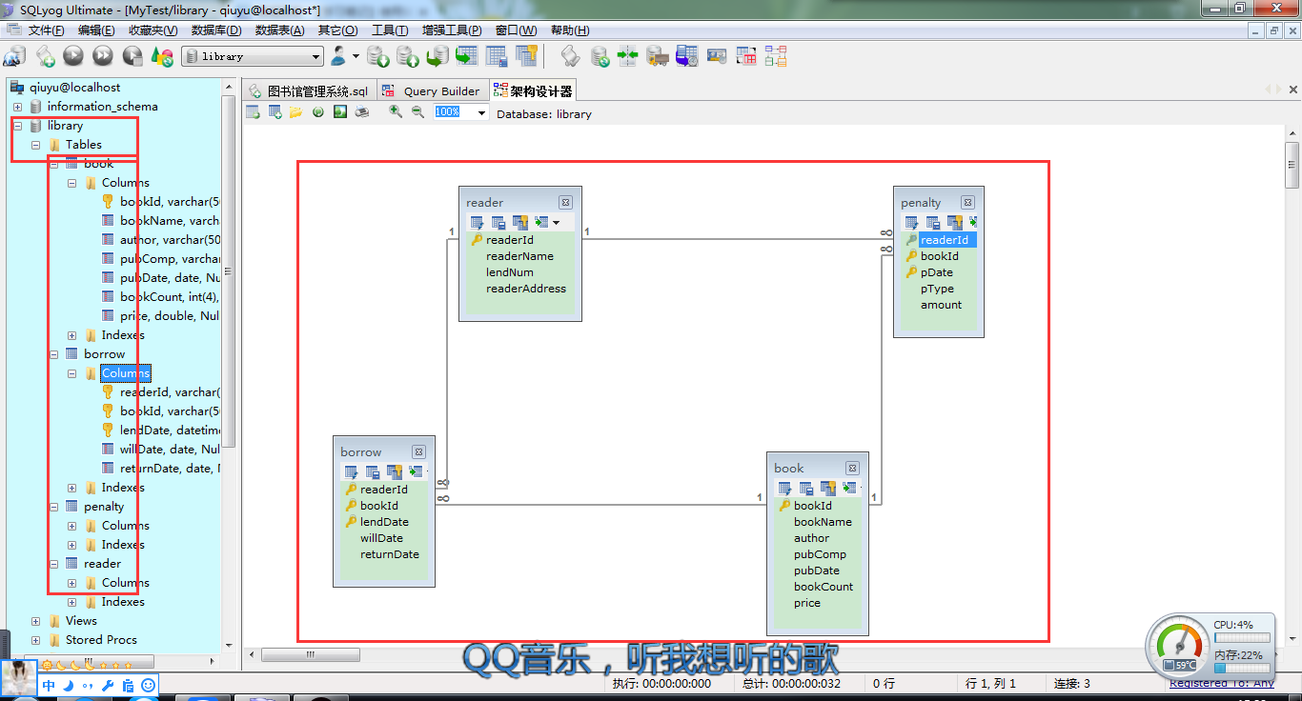The height and width of the screenshot is (701, 1302).
Task: Open the Schema Designer toolbar icon
Action: pos(776,56)
